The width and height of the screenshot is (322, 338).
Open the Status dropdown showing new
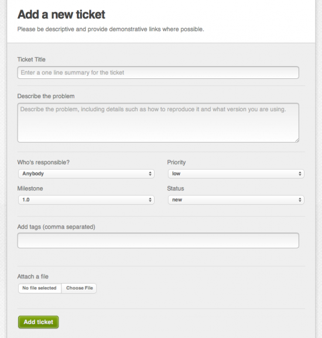(x=236, y=200)
